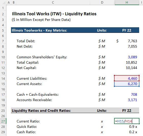The width and height of the screenshot is (143, 136).
Task: Click the 'Net Debt:' label
Action: coord(25,46)
